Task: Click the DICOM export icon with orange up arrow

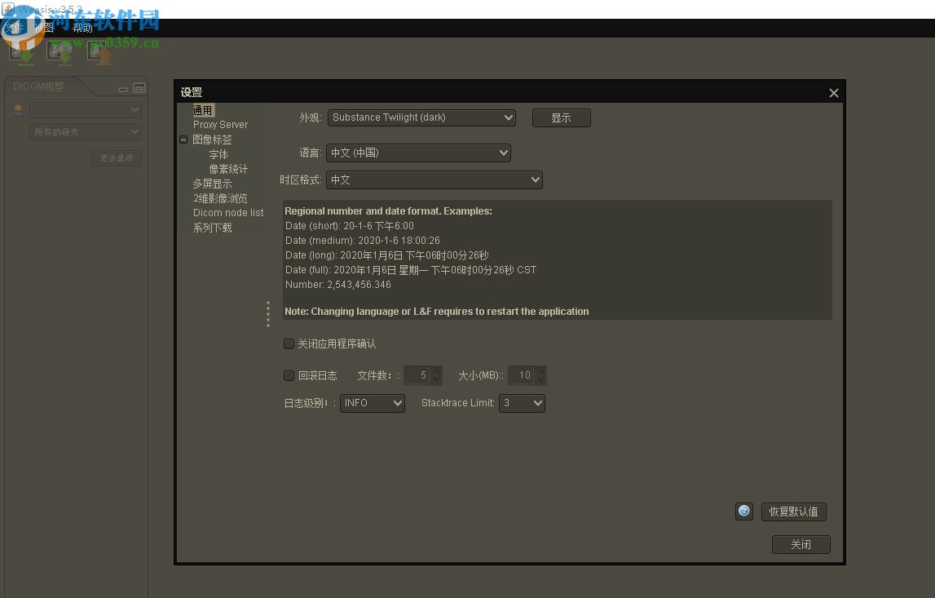Action: coord(99,51)
